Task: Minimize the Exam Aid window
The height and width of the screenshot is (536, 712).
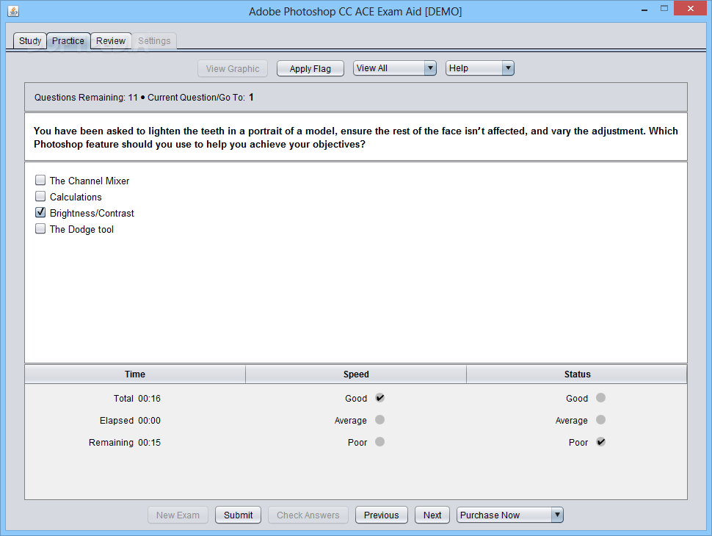Action: coord(644,9)
